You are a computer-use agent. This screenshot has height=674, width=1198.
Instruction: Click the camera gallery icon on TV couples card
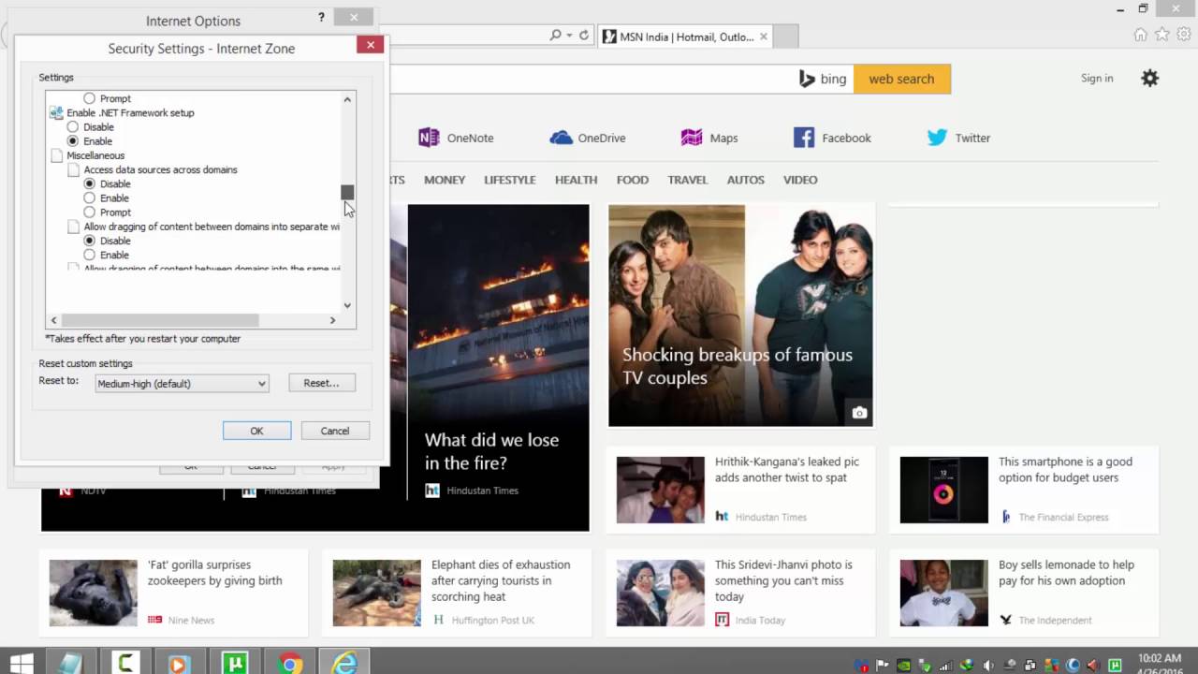tap(859, 413)
